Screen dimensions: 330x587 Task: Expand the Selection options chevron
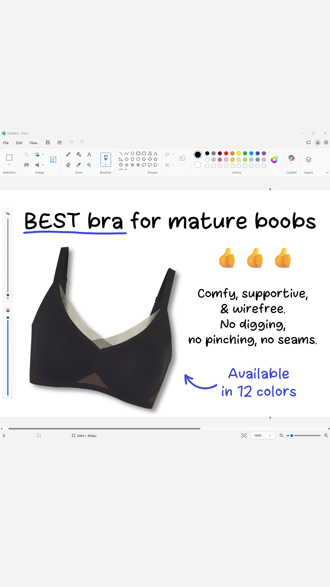tap(9, 164)
